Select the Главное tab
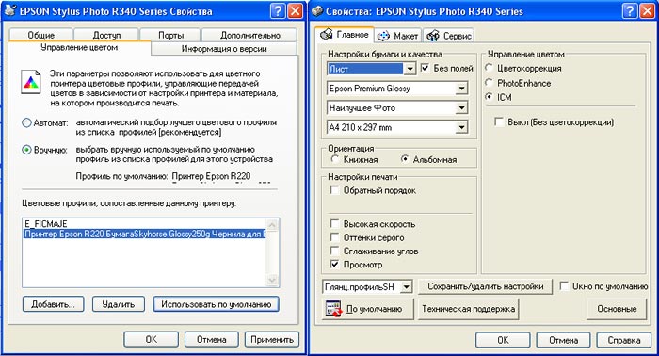The height and width of the screenshot is (356, 659). tap(345, 35)
